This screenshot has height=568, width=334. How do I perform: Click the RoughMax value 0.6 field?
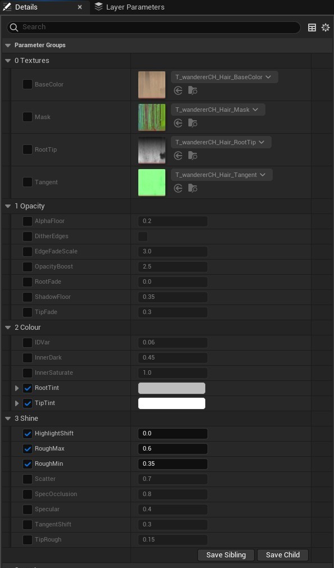[173, 449]
